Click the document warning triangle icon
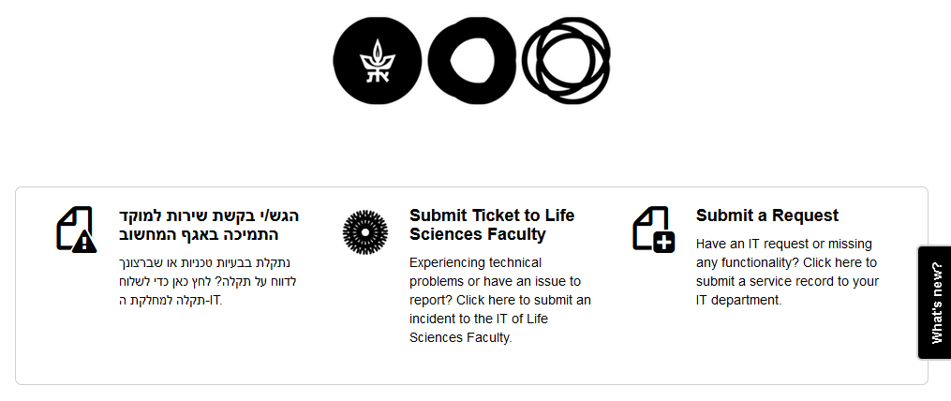This screenshot has width=951, height=401. pyautogui.click(x=77, y=229)
